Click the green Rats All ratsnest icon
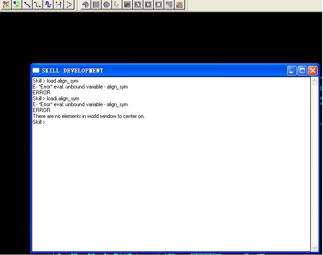This screenshot has height=255, width=323. tap(16, 5)
